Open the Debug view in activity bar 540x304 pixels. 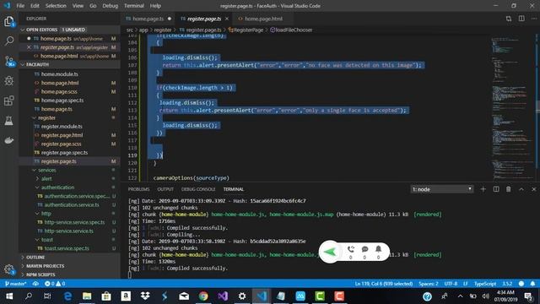point(9,81)
